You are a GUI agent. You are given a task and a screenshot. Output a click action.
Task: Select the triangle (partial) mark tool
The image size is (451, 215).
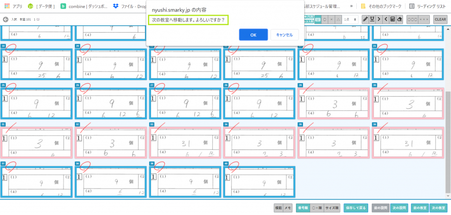[338, 19]
